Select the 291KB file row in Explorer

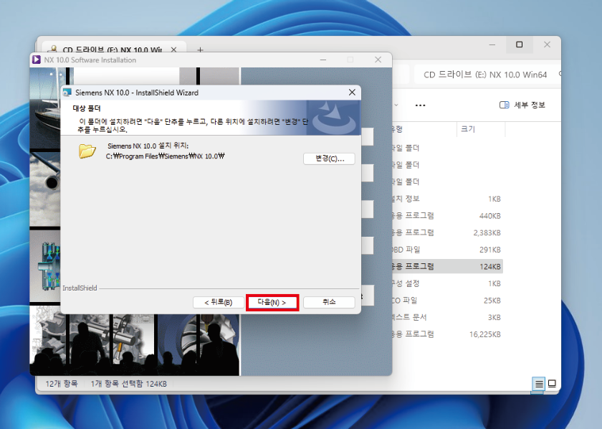pyautogui.click(x=446, y=250)
